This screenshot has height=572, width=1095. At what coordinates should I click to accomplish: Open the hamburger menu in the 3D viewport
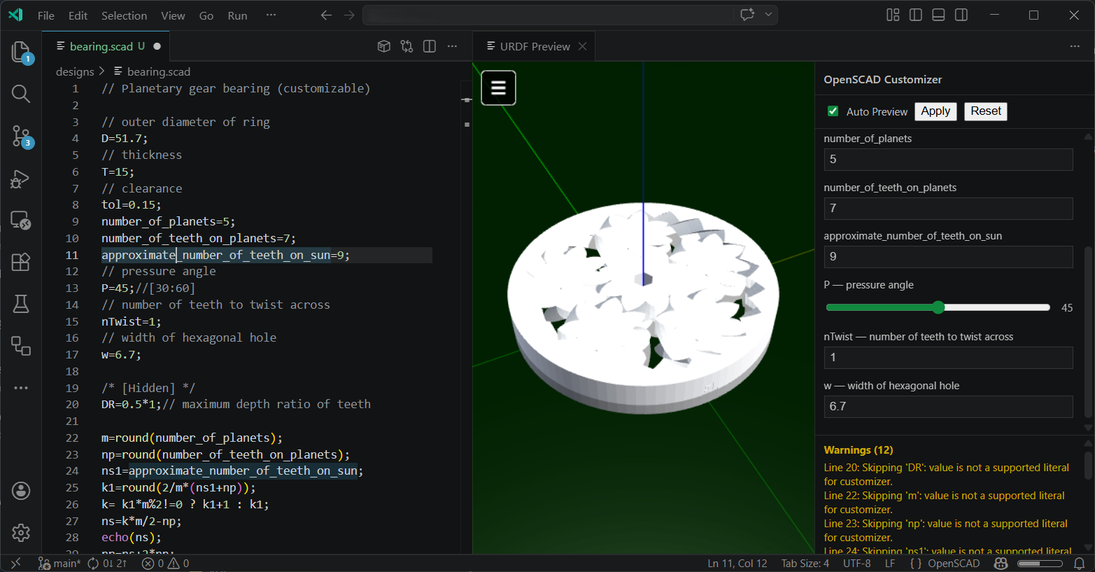point(498,88)
